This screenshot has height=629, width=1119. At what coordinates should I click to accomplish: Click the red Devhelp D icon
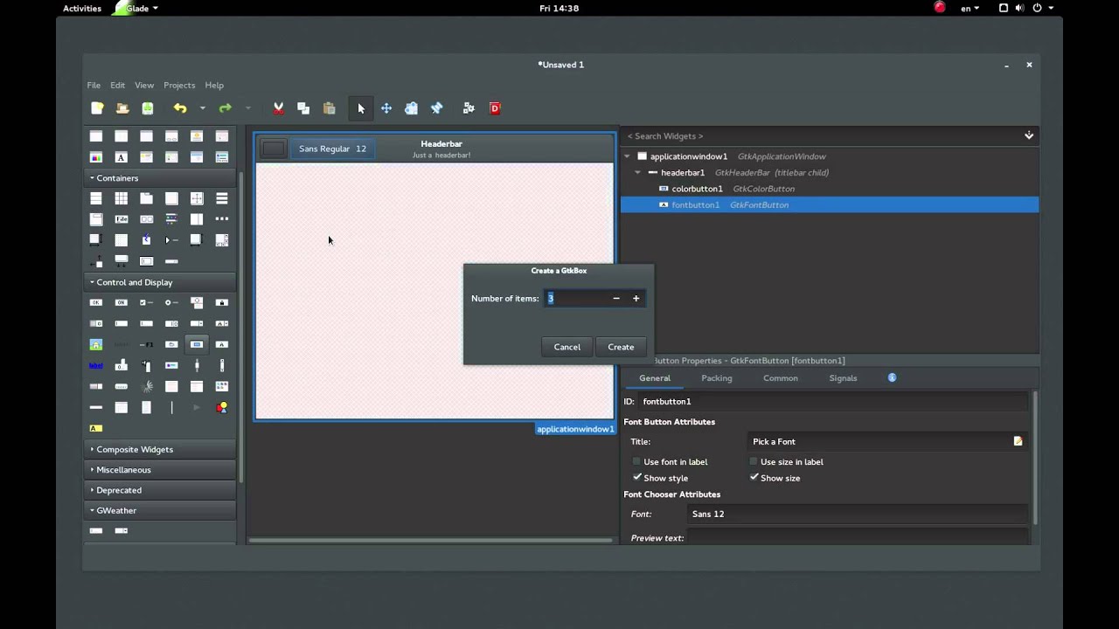tap(495, 108)
